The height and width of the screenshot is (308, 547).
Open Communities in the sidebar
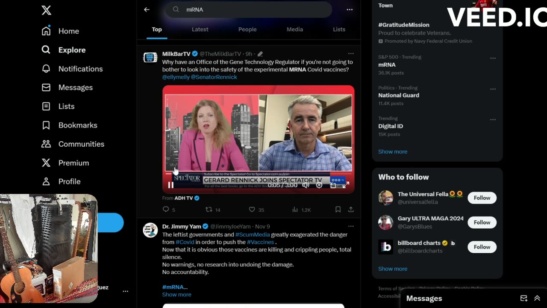pos(73,144)
